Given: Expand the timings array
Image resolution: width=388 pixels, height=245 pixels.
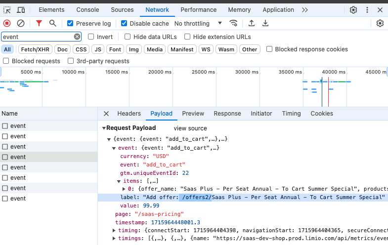Looking at the screenshot, I should point(114,238).
